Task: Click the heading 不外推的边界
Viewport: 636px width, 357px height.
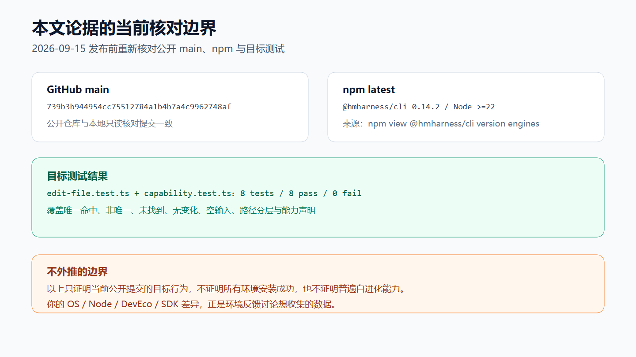Action: pyautogui.click(x=77, y=271)
